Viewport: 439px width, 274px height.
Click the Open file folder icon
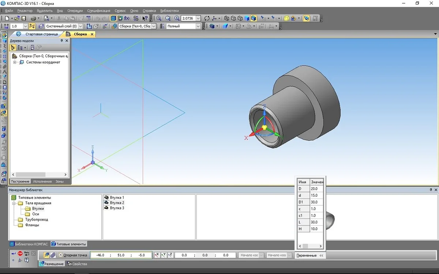click(17, 18)
